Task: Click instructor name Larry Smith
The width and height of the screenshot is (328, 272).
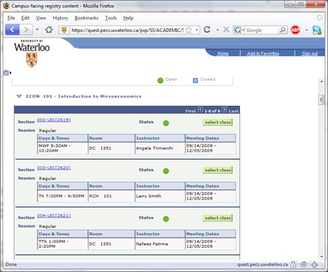Action: pos(149,196)
